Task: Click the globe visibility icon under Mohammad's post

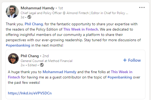Action: (x=29, y=17)
